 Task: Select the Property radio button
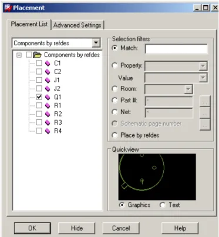click(x=114, y=65)
